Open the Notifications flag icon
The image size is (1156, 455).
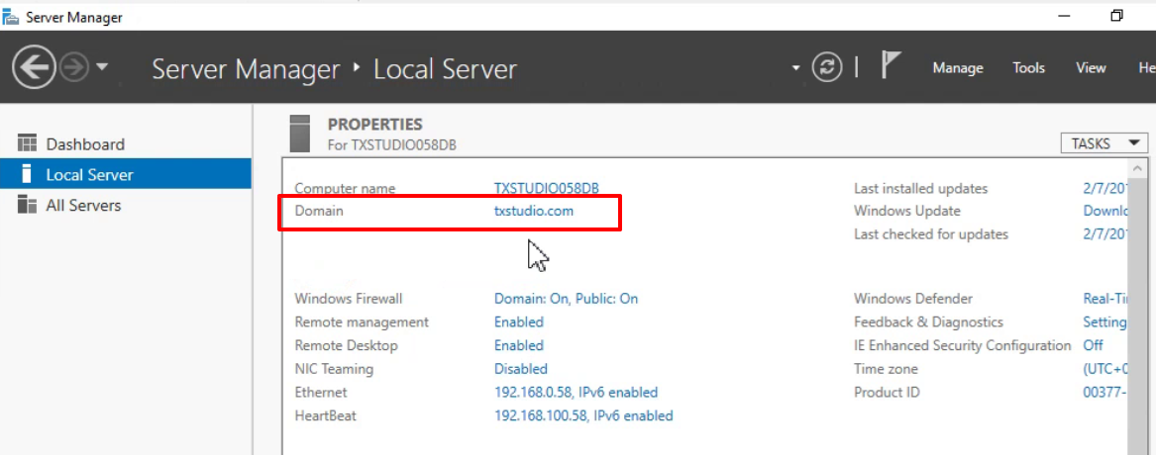(x=891, y=66)
